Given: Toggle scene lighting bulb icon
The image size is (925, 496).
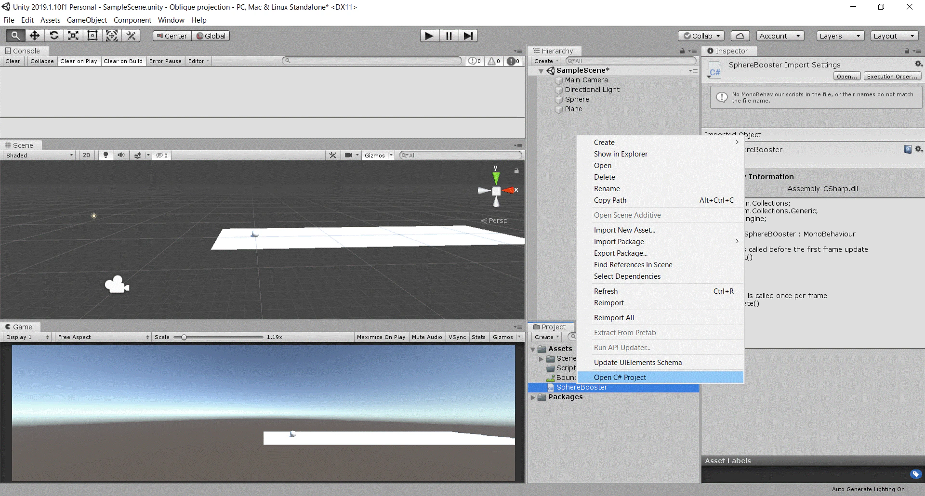Looking at the screenshot, I should pyautogui.click(x=106, y=155).
